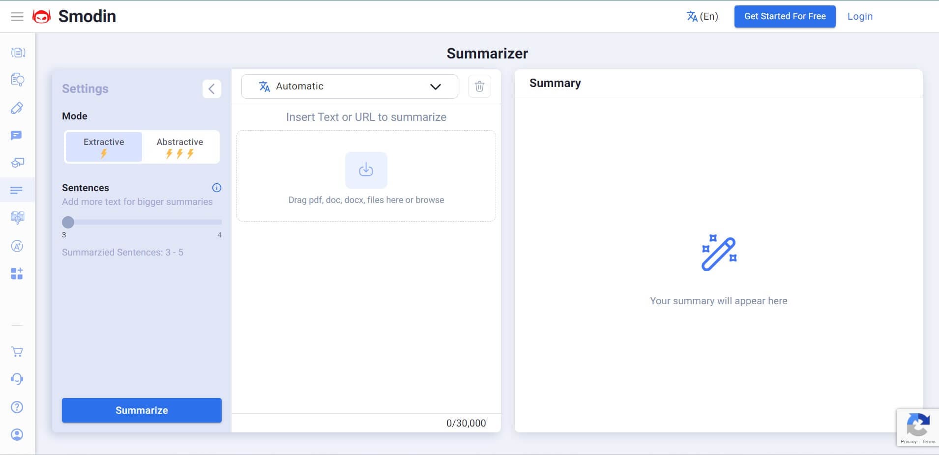Switch to Abstractive mode
The image size is (939, 455).
click(x=180, y=146)
